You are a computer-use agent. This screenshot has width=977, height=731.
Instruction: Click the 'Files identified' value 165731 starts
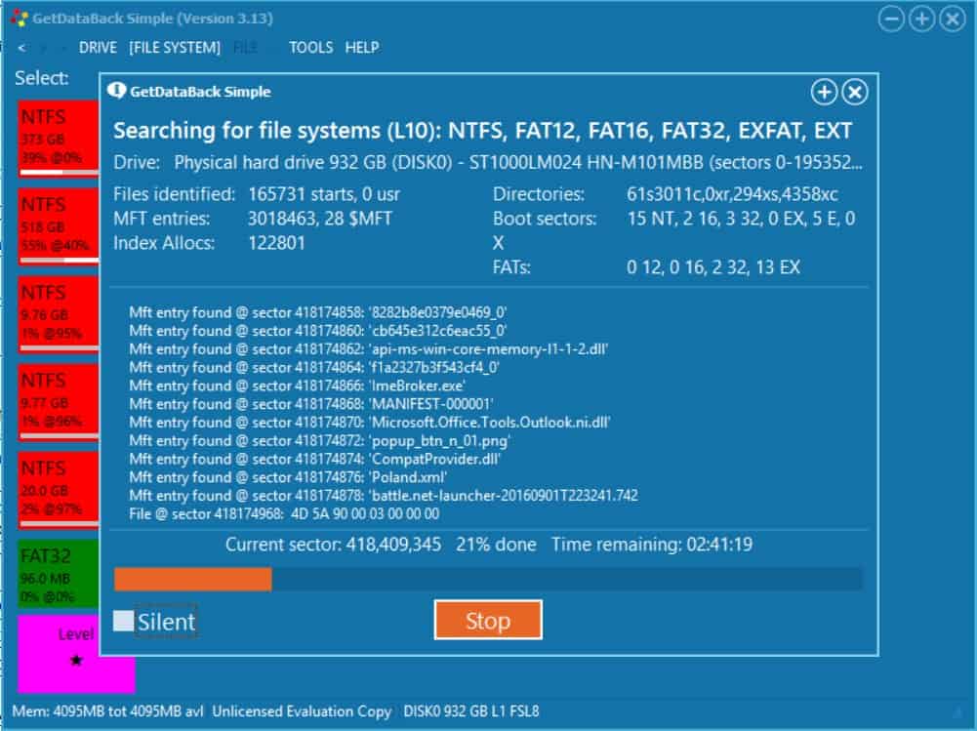(x=324, y=194)
